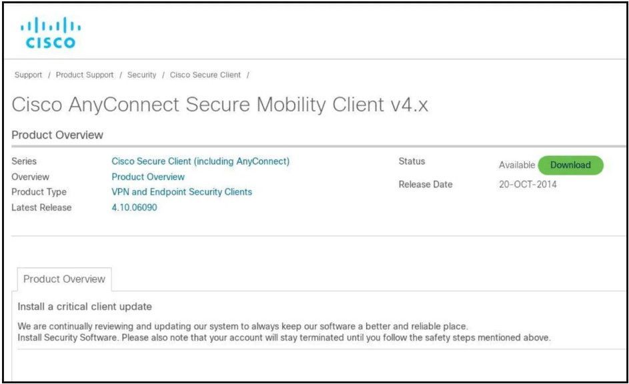Click the Cisco logo
Viewport: 629px width, 384px height.
[x=51, y=33]
